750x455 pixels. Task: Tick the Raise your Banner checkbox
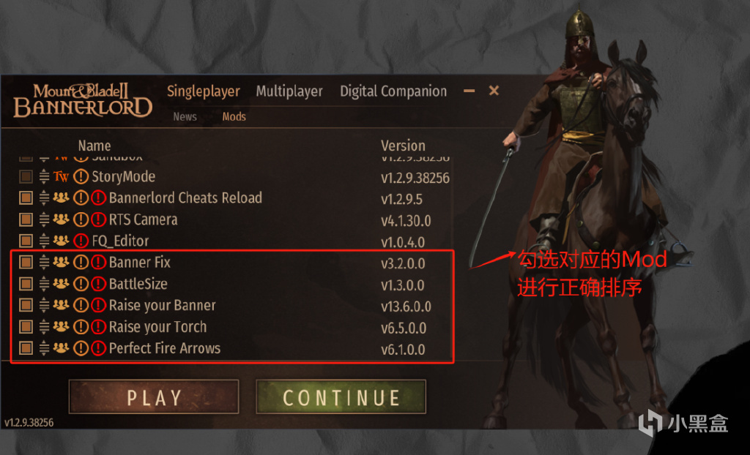pyautogui.click(x=26, y=305)
